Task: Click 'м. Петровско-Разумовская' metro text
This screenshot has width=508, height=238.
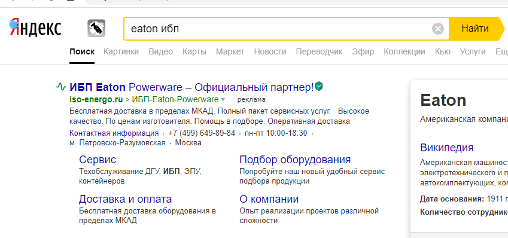Action: [x=117, y=143]
